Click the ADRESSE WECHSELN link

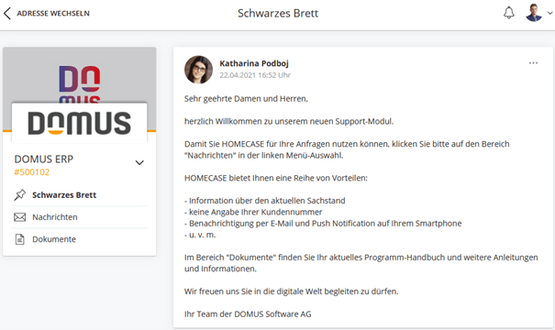pyautogui.click(x=53, y=14)
